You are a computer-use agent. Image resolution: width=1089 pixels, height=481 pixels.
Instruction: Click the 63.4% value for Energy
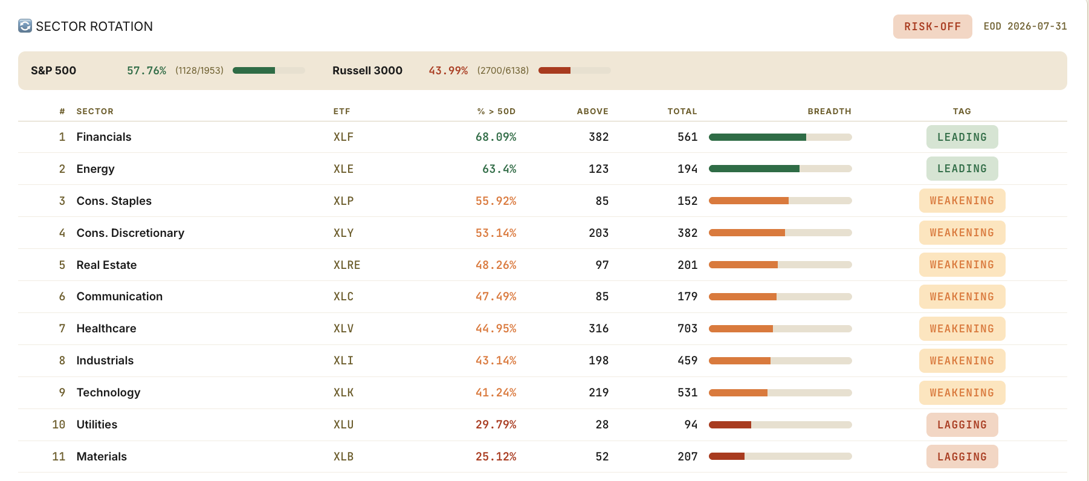499,169
